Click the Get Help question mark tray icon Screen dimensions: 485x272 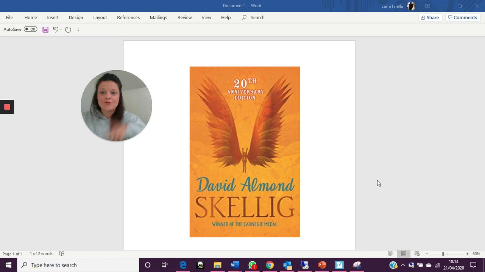pos(393,265)
